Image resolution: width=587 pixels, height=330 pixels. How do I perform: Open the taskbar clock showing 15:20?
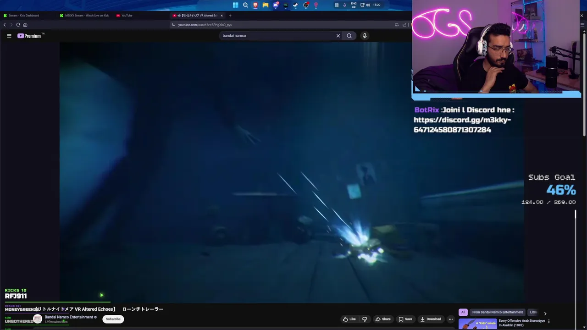pos(377,5)
